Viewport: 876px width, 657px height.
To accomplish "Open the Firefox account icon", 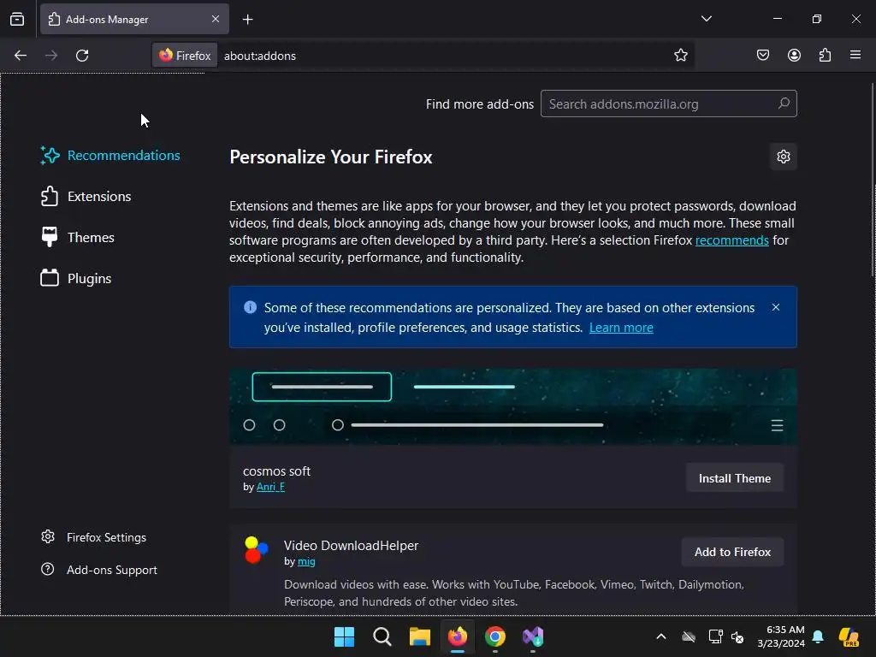I will tap(794, 56).
